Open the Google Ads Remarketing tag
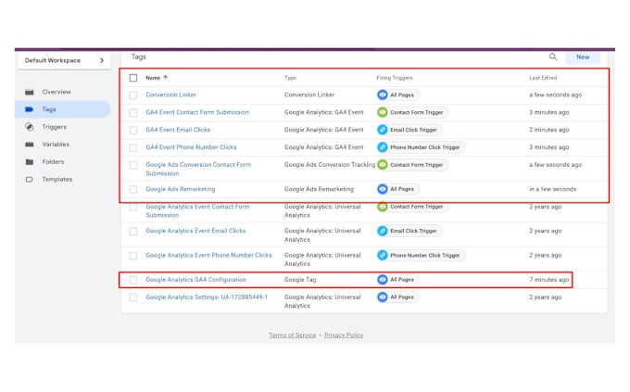This screenshot has width=630, height=392. click(x=180, y=189)
